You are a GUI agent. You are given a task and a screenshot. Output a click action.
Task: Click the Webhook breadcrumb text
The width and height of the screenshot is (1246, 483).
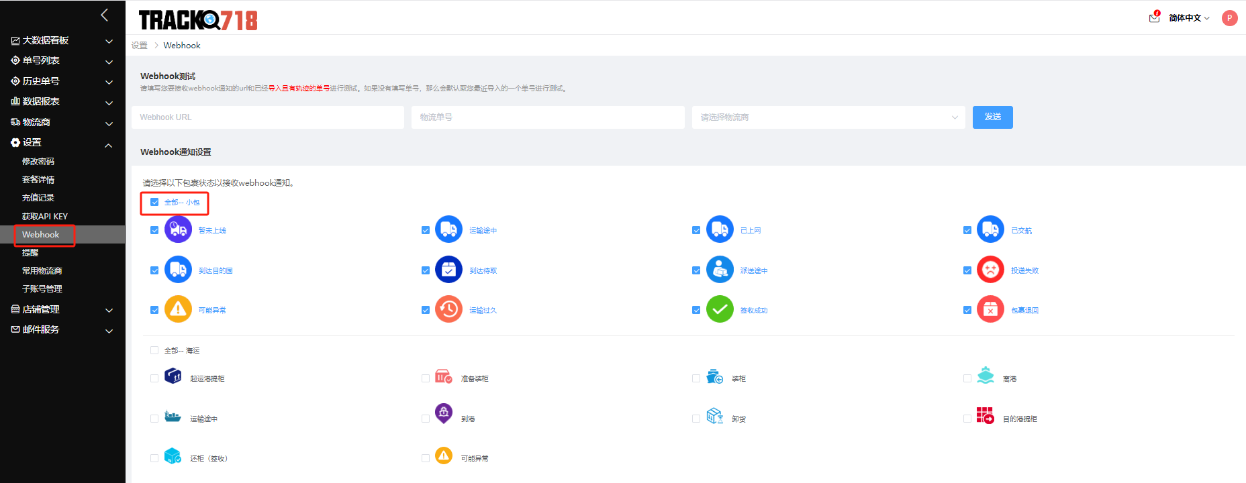click(182, 46)
